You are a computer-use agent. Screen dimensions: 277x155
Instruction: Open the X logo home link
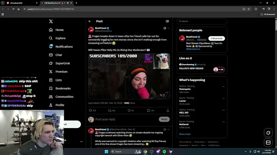[x=51, y=21]
